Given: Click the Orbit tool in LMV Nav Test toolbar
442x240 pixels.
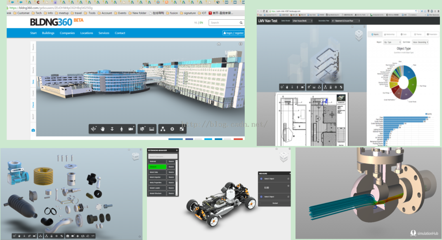Looking at the screenshot, I should [282, 87].
